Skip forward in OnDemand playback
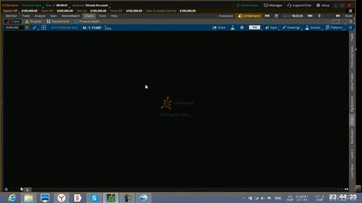 tap(310, 16)
